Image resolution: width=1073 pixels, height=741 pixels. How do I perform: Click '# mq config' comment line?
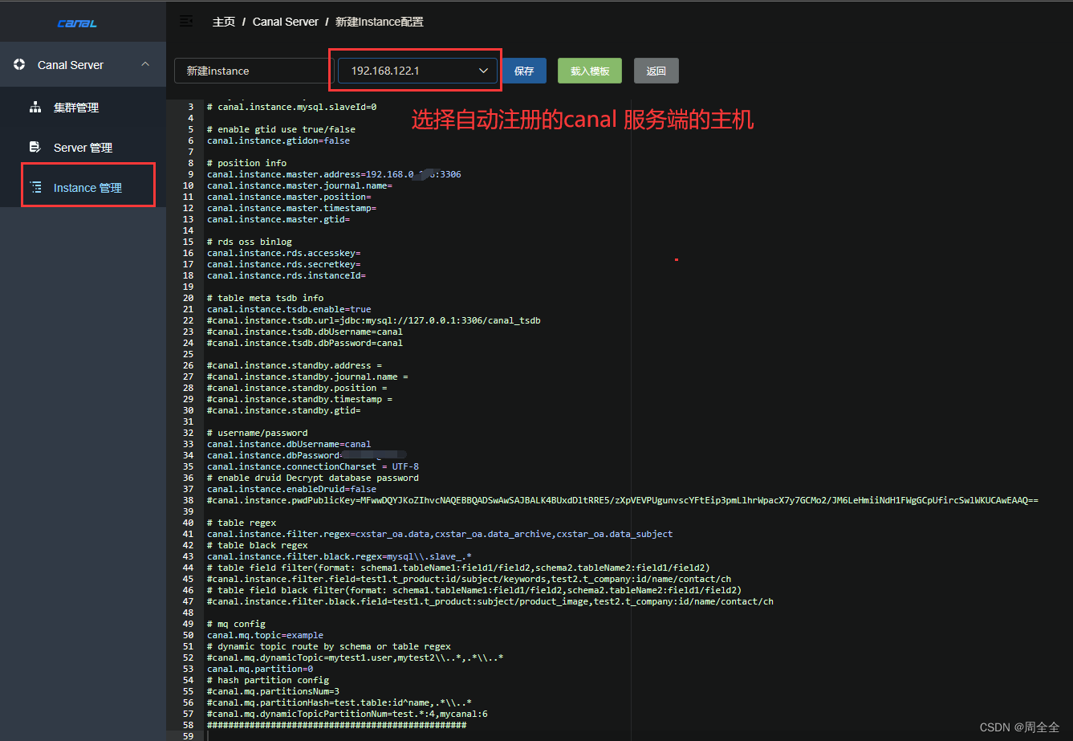point(236,624)
